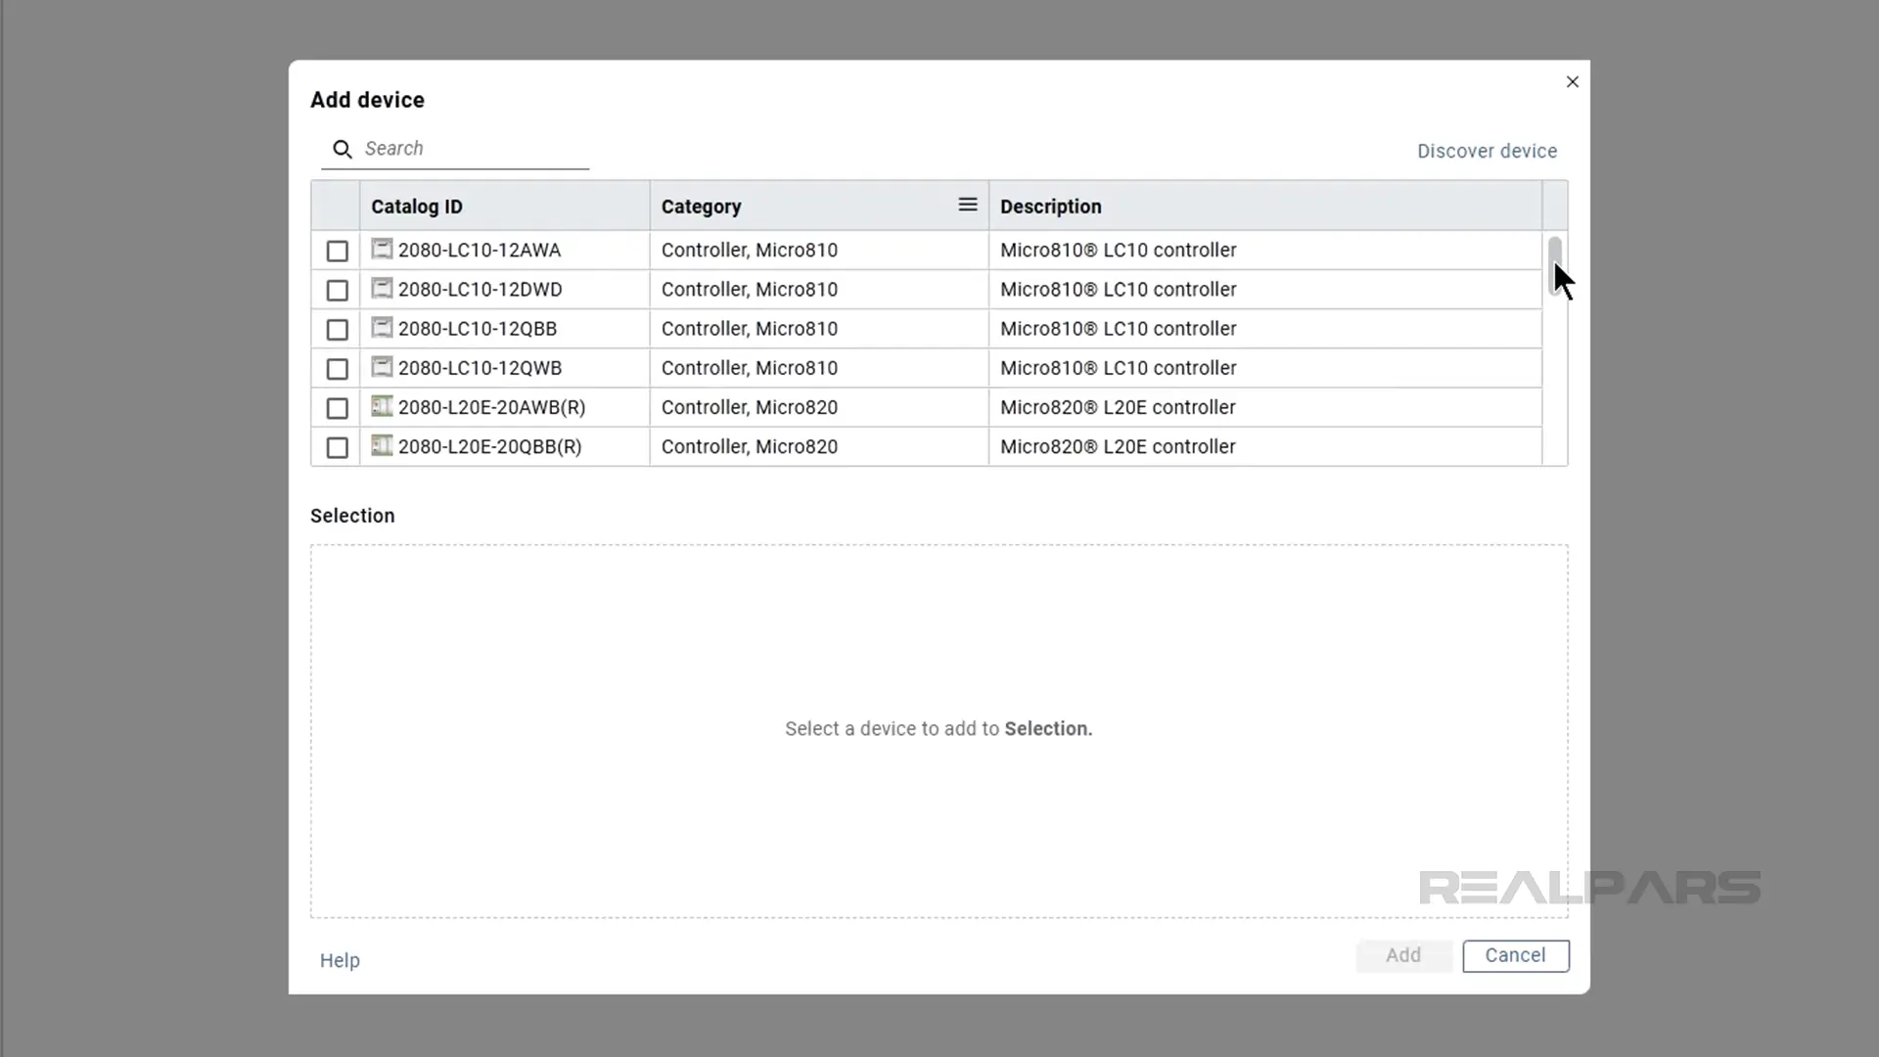Select the 2080-L20E-20AWB(R) catalog ID text
Image resolution: width=1879 pixels, height=1057 pixels.
click(x=492, y=407)
